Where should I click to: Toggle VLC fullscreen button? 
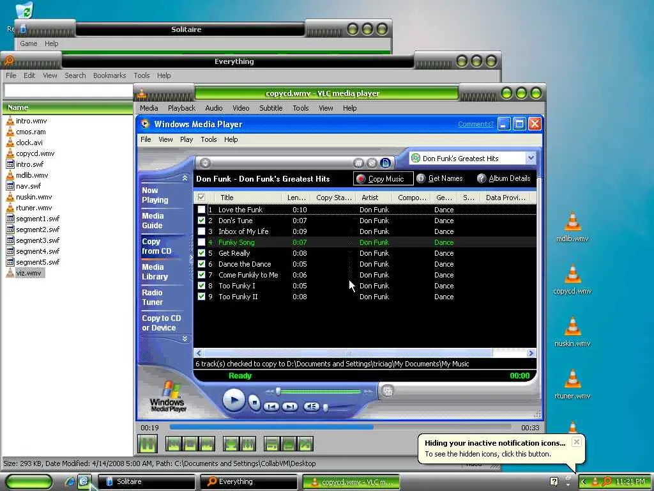tap(231, 444)
